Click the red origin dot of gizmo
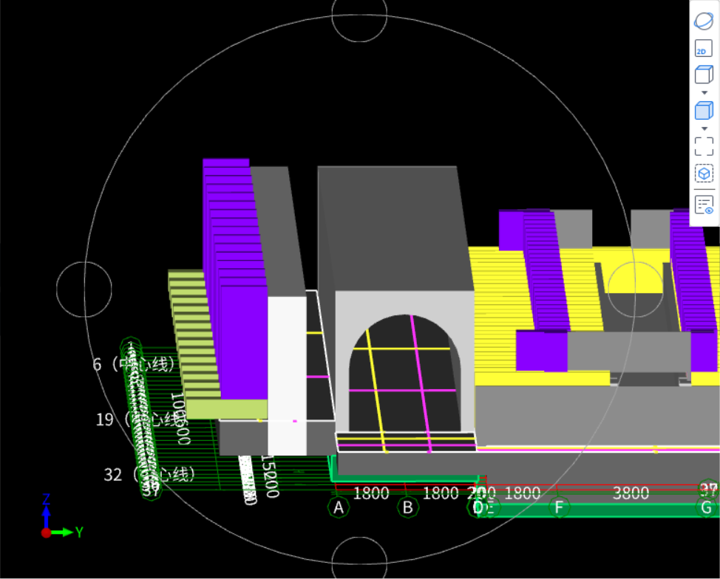Screen dimensions: 720x579 [x=46, y=532]
